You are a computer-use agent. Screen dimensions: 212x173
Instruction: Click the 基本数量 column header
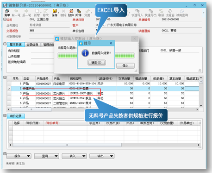[x=176, y=79]
